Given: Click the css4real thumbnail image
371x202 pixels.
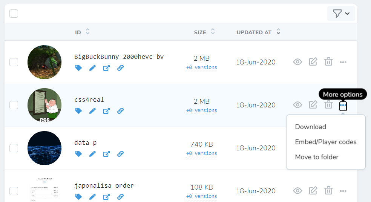Looking at the screenshot, I should [44, 105].
